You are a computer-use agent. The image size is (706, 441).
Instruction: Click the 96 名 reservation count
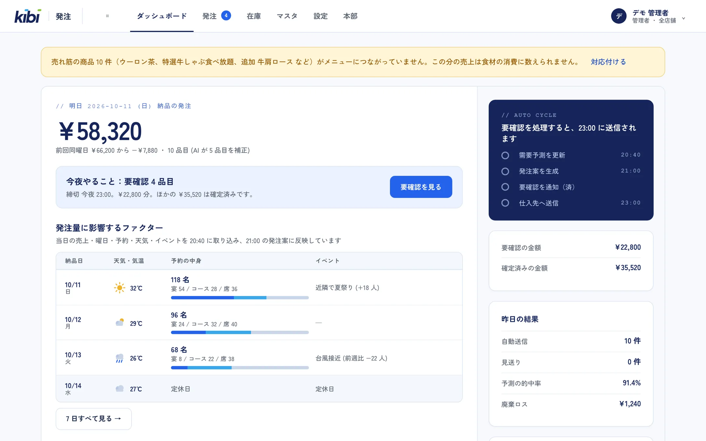[179, 315]
